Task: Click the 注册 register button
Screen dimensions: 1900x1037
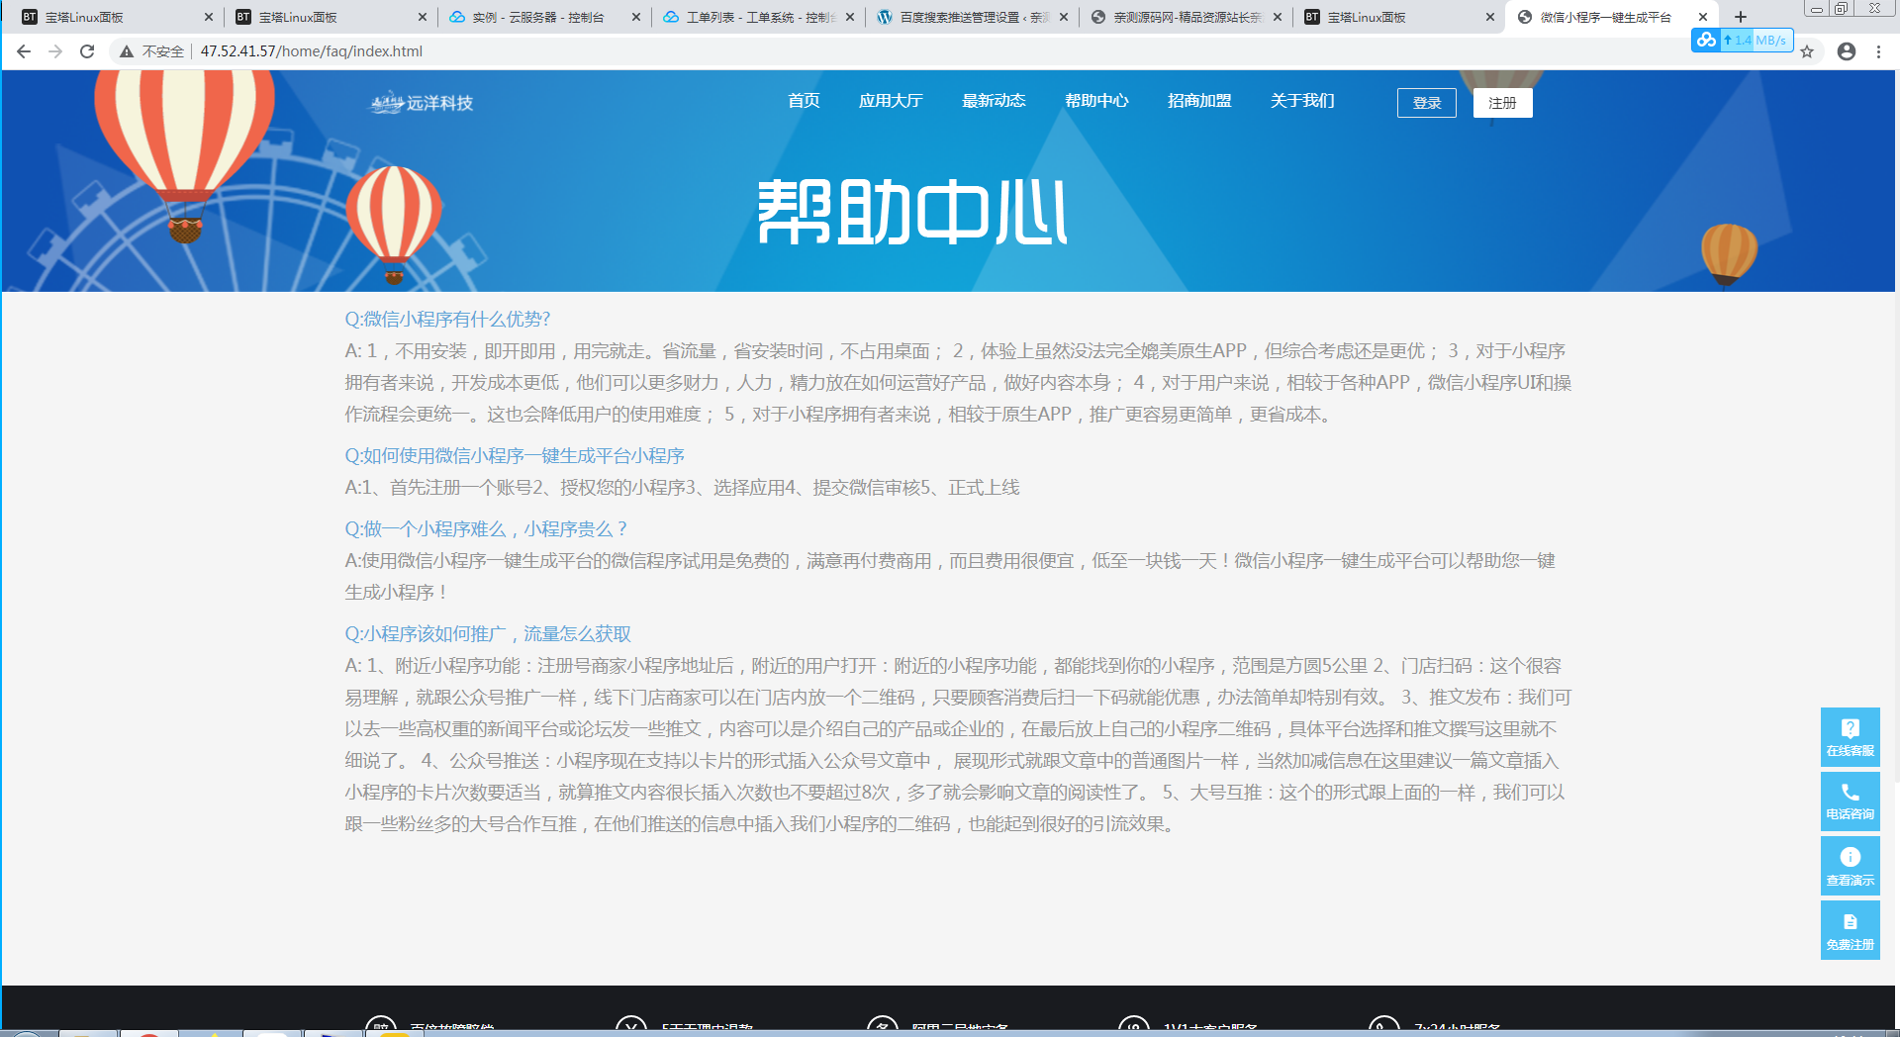Action: [1502, 103]
